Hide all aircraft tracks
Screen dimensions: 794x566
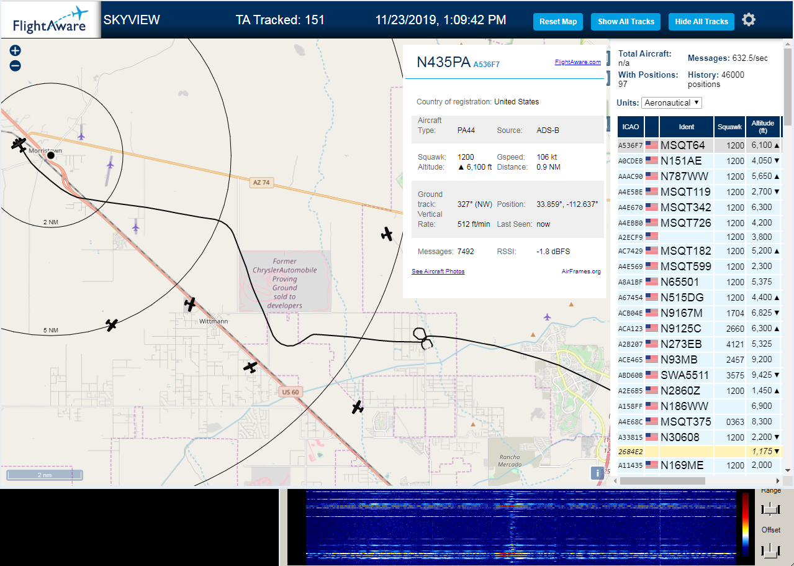[x=702, y=22]
